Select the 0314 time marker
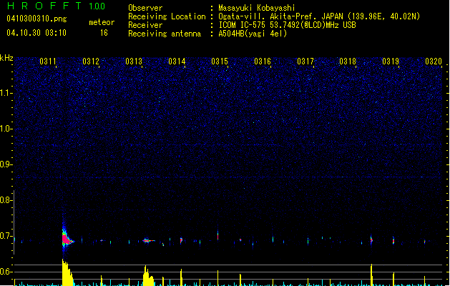The width and height of the screenshot is (450, 286). (177, 61)
